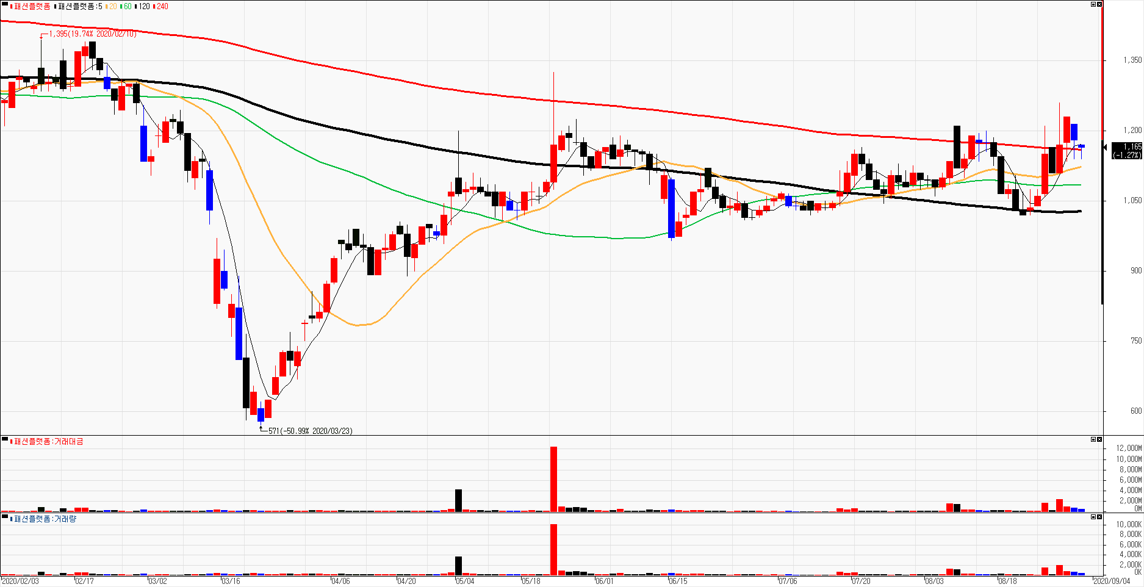Click the 571 low price annotation
Screen dimensions: 1144x587
click(x=310, y=431)
